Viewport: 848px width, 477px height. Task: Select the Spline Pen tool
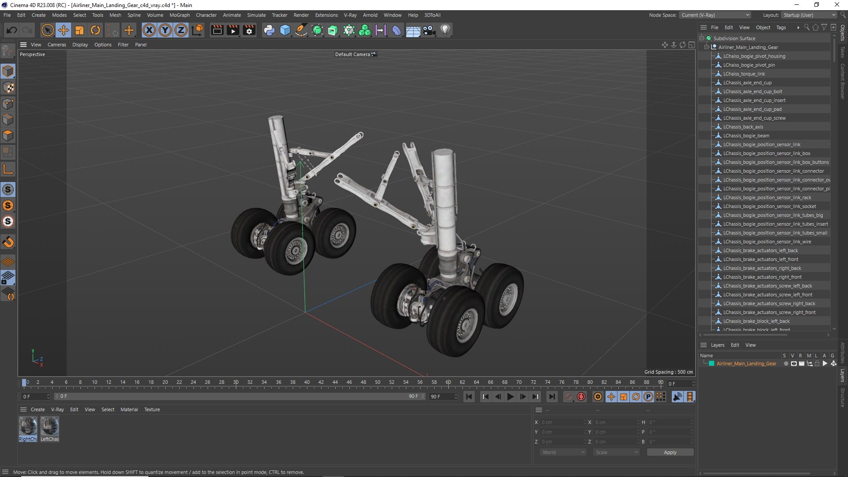[x=301, y=30]
